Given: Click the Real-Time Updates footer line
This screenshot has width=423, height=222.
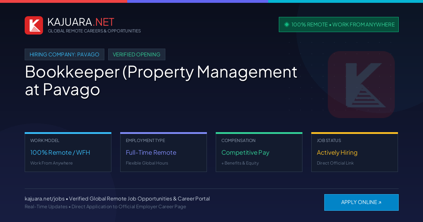Looking at the screenshot, I should (105, 206).
